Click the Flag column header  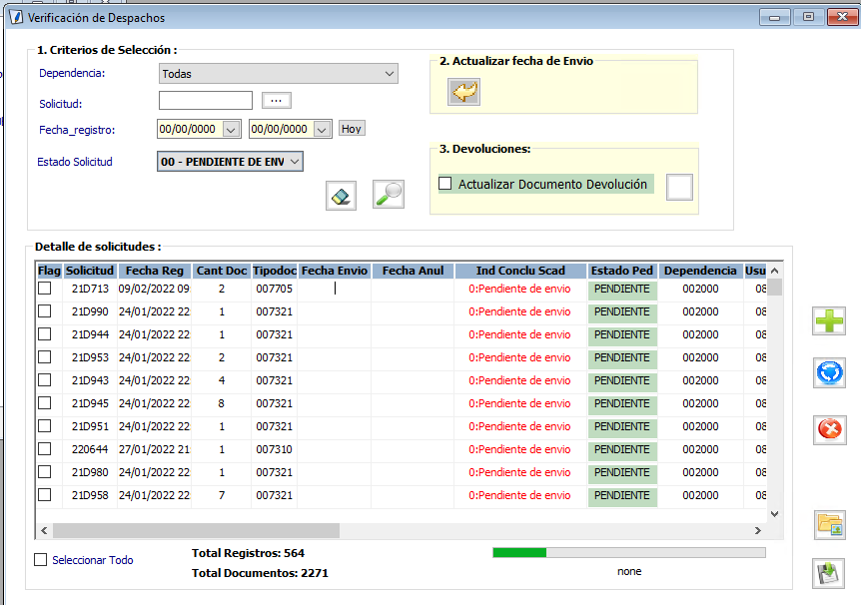click(49, 271)
